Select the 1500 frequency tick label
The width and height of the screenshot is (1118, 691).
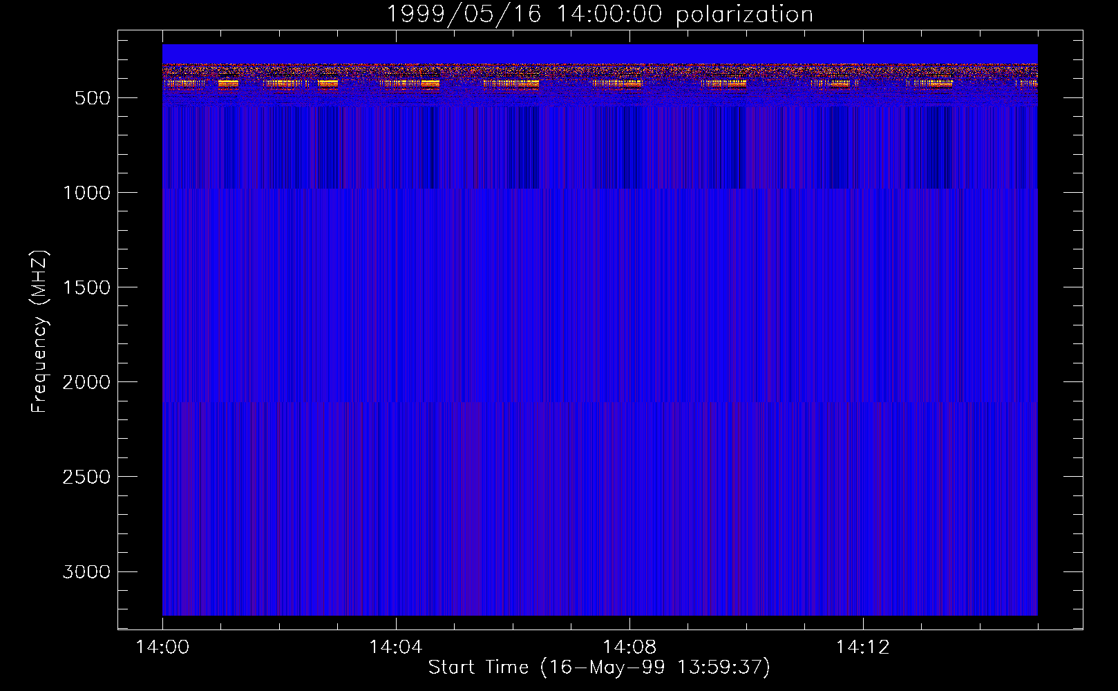pyautogui.click(x=87, y=287)
